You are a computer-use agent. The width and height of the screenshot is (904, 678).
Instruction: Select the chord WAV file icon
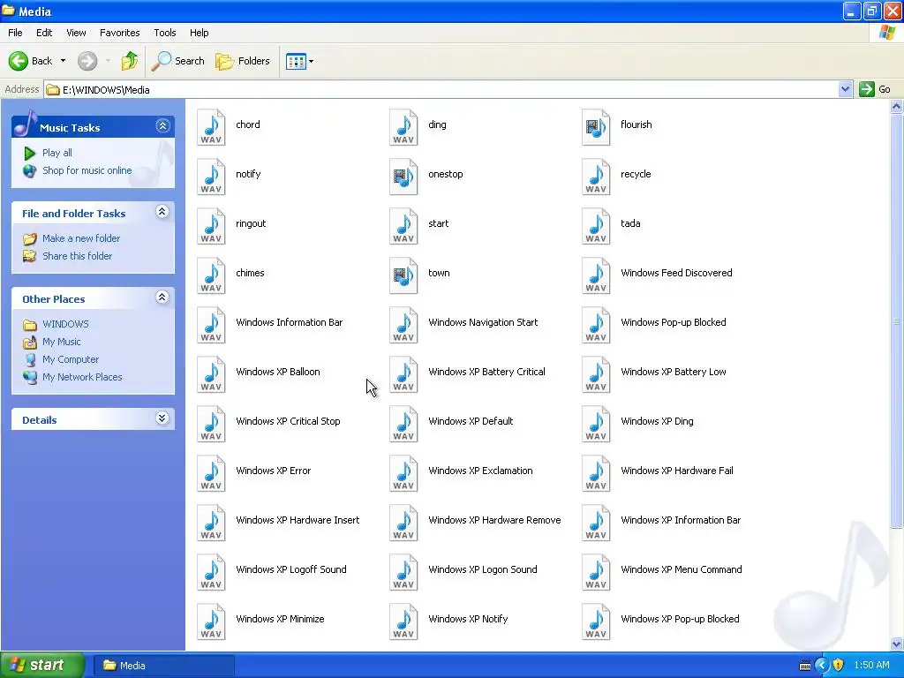211,127
